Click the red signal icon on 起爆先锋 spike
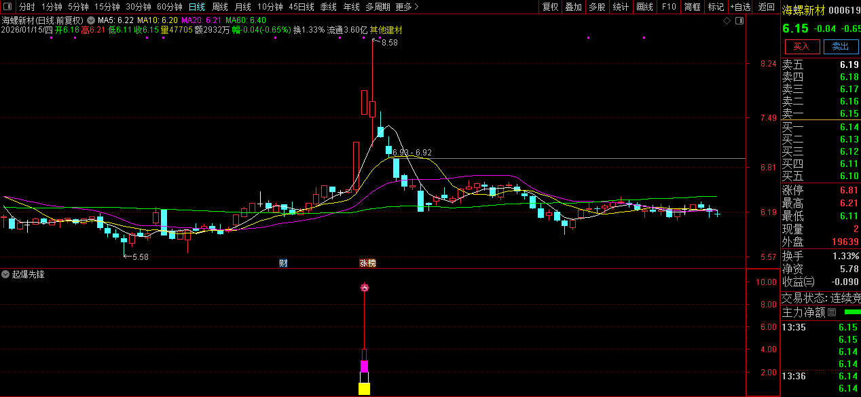Viewport: 861px width, 397px height. pyautogui.click(x=365, y=288)
